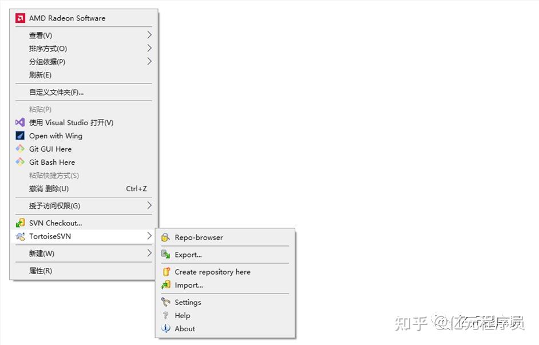This screenshot has width=539, height=345.
Task: Open TortoiseSVN Help
Action: pyautogui.click(x=225, y=315)
